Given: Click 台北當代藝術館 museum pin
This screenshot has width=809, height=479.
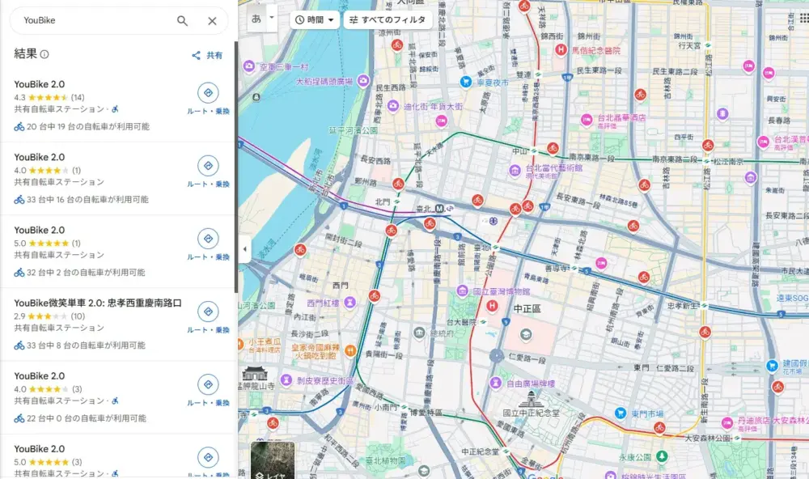Looking at the screenshot, I should coord(515,171).
